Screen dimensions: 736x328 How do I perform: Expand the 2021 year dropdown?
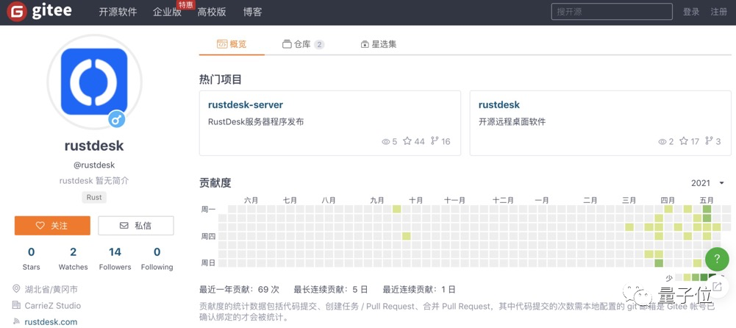[x=707, y=183]
